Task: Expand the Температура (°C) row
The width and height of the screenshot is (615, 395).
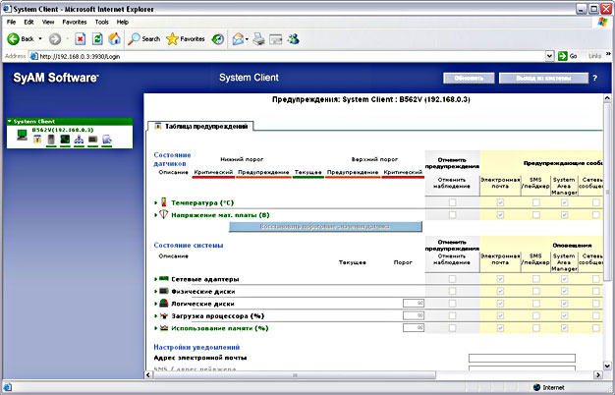Action: (155, 202)
